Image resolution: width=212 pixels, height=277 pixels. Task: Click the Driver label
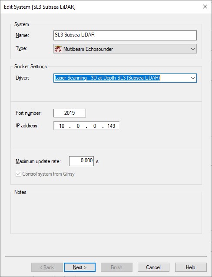(x=22, y=78)
